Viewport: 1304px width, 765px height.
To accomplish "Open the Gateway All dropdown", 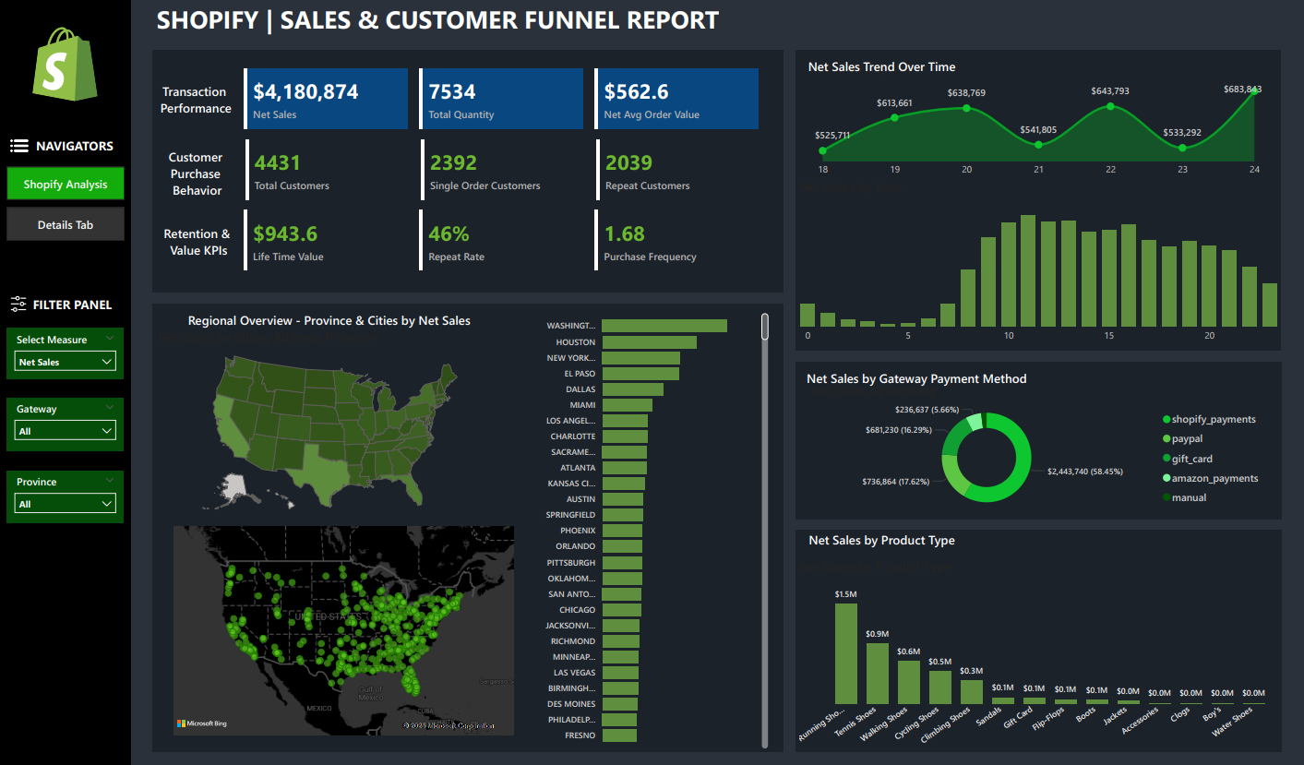I will [66, 431].
